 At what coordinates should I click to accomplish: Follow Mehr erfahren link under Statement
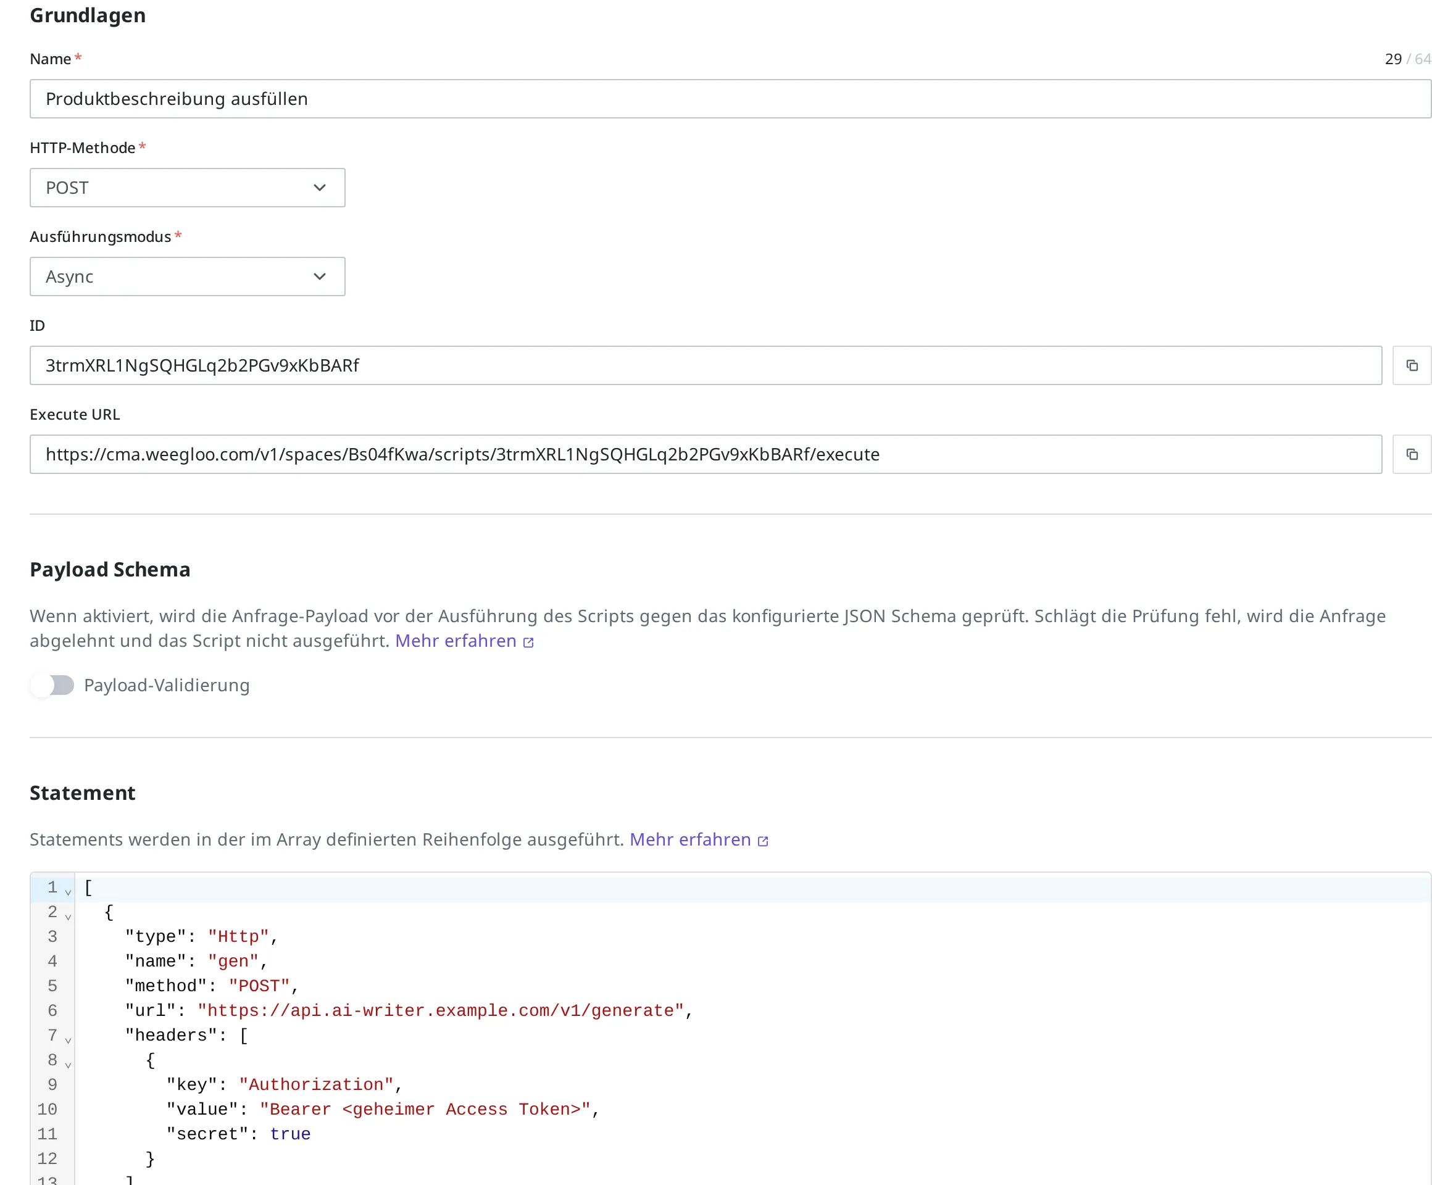pyautogui.click(x=690, y=839)
